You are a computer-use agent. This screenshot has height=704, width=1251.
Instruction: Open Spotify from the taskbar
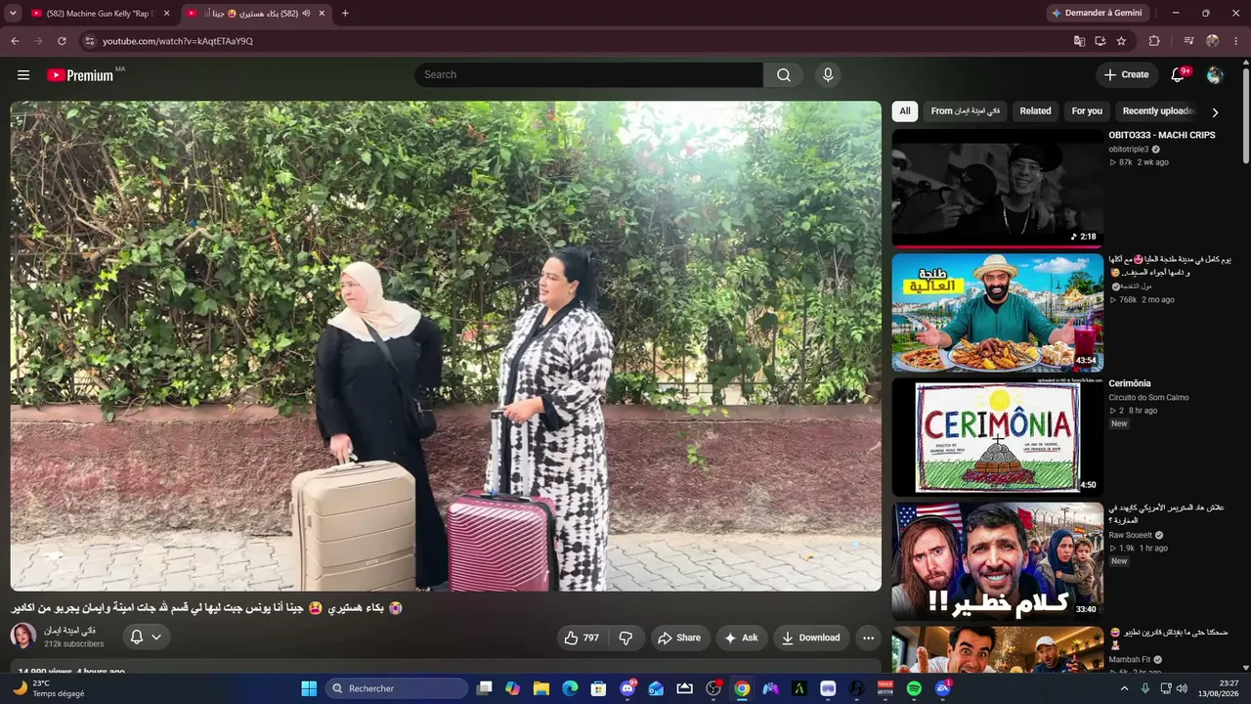[914, 688]
